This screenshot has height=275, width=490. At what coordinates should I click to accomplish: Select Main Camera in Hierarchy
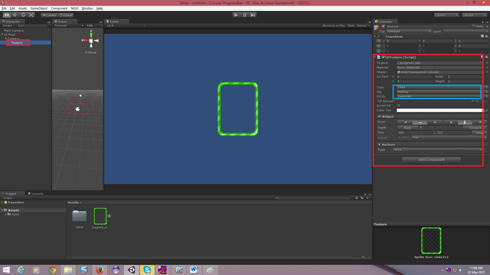(x=14, y=31)
